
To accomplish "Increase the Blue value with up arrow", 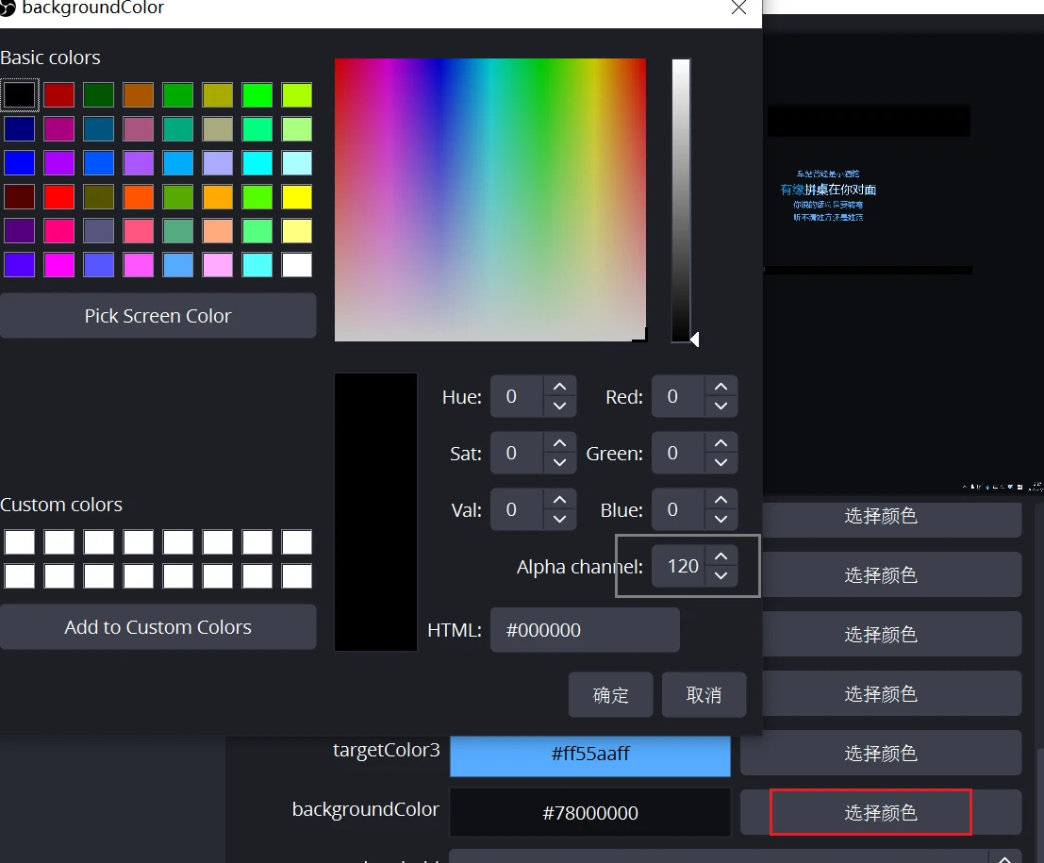I will [721, 500].
